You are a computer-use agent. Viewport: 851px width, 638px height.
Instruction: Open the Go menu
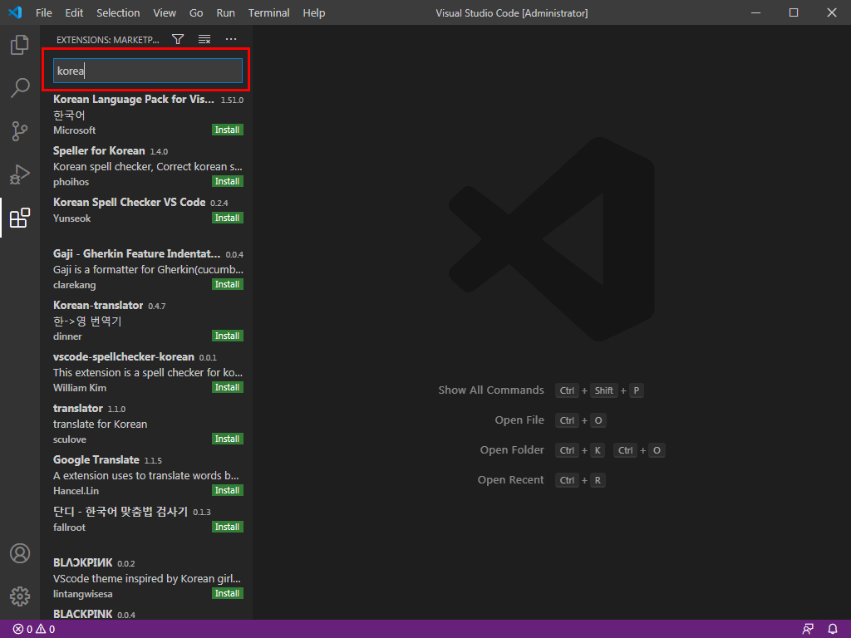[196, 12]
